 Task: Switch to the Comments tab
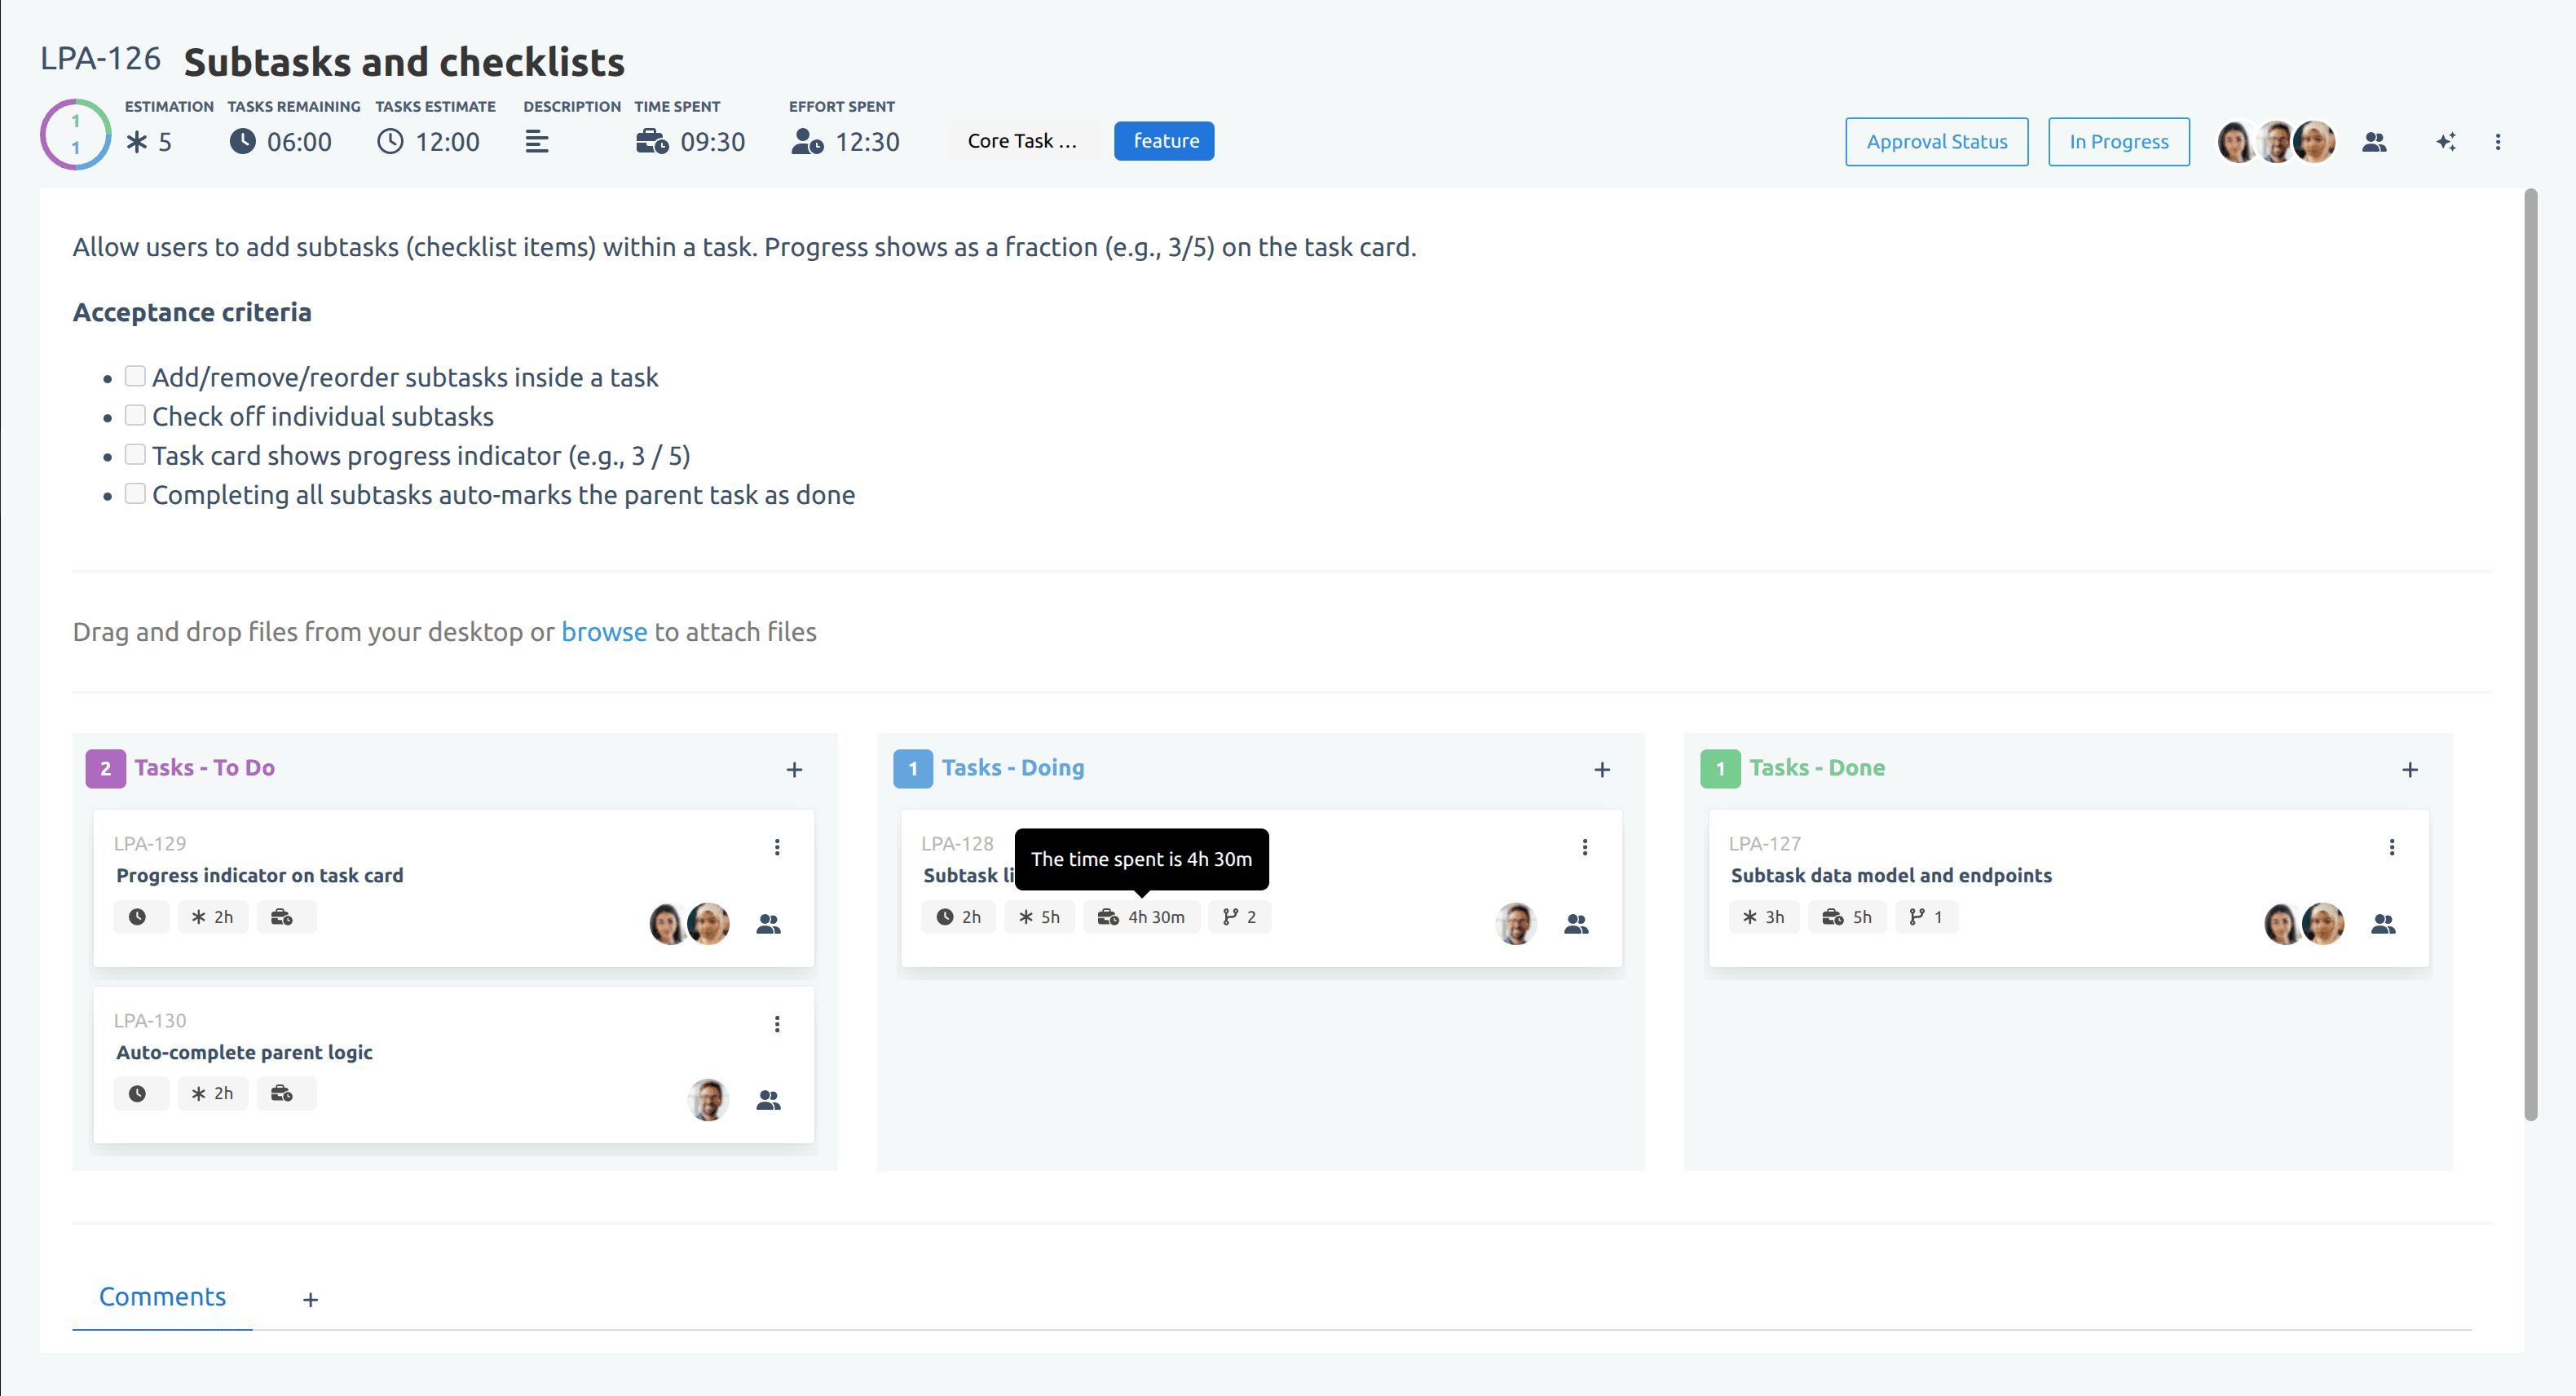click(162, 1297)
